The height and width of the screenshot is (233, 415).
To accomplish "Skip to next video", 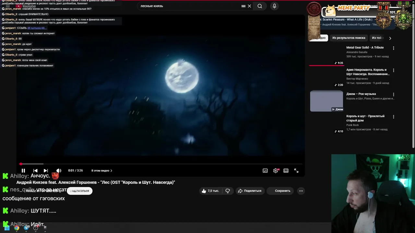I will pos(46,171).
